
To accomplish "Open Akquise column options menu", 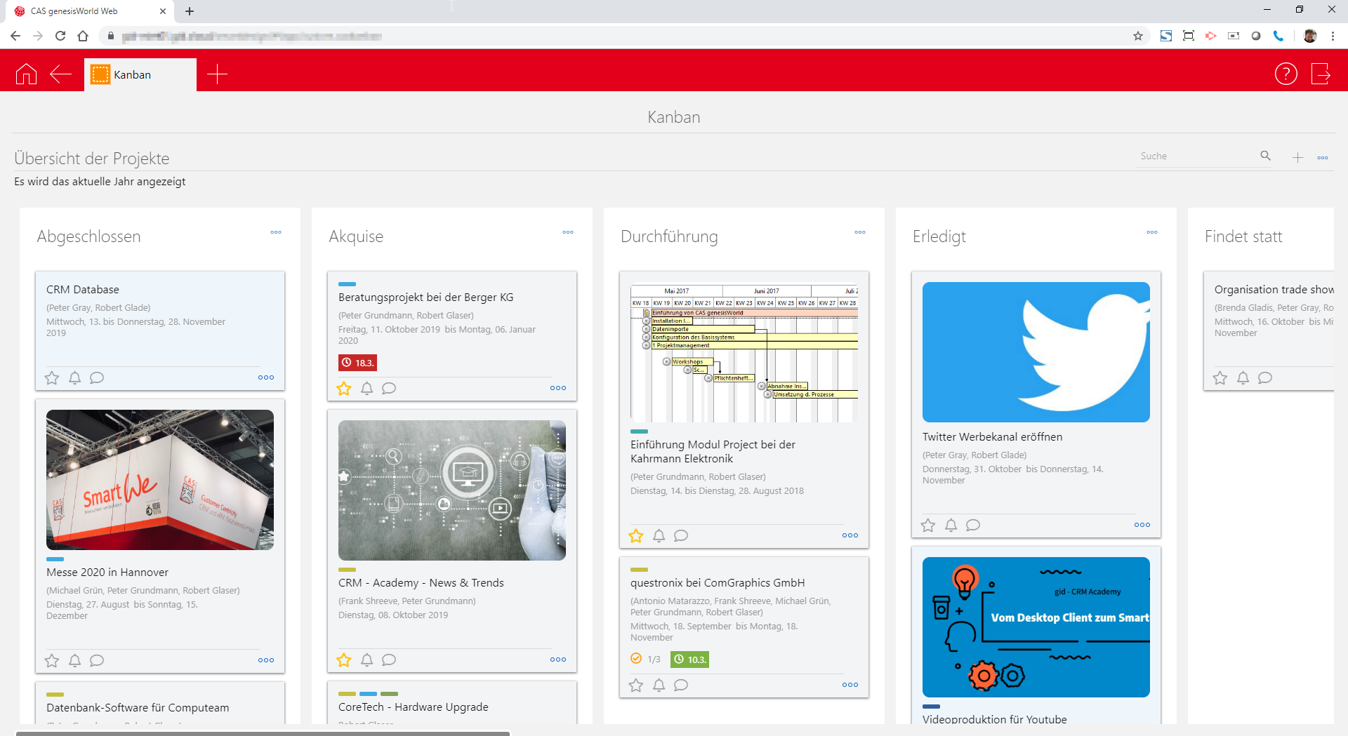I will (x=568, y=232).
